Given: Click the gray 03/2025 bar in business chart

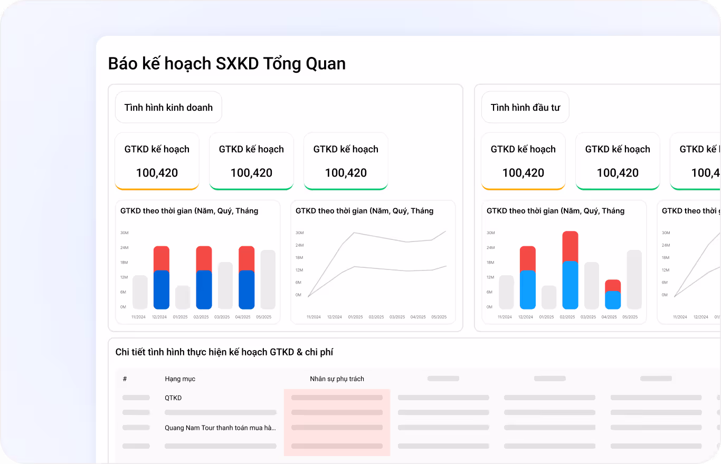Looking at the screenshot, I should 225,286.
